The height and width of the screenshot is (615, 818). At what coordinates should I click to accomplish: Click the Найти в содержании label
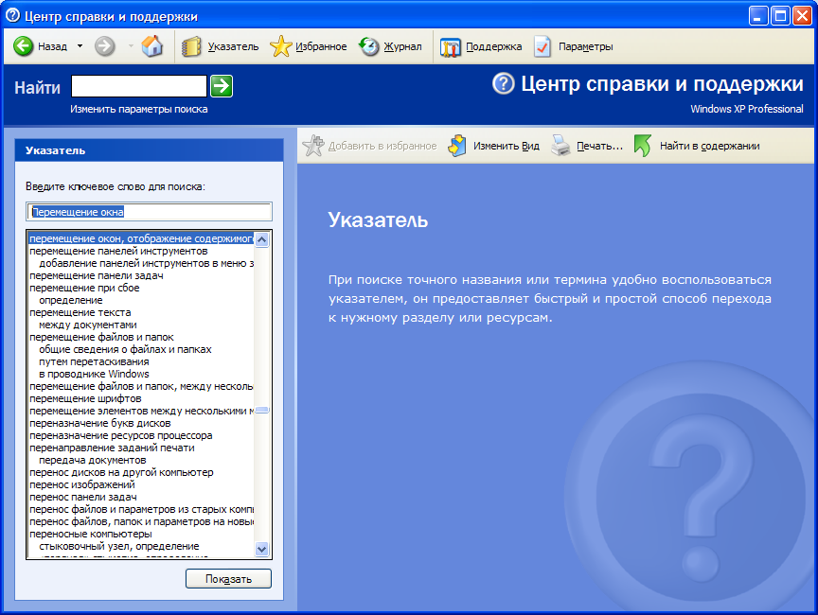pyautogui.click(x=709, y=146)
